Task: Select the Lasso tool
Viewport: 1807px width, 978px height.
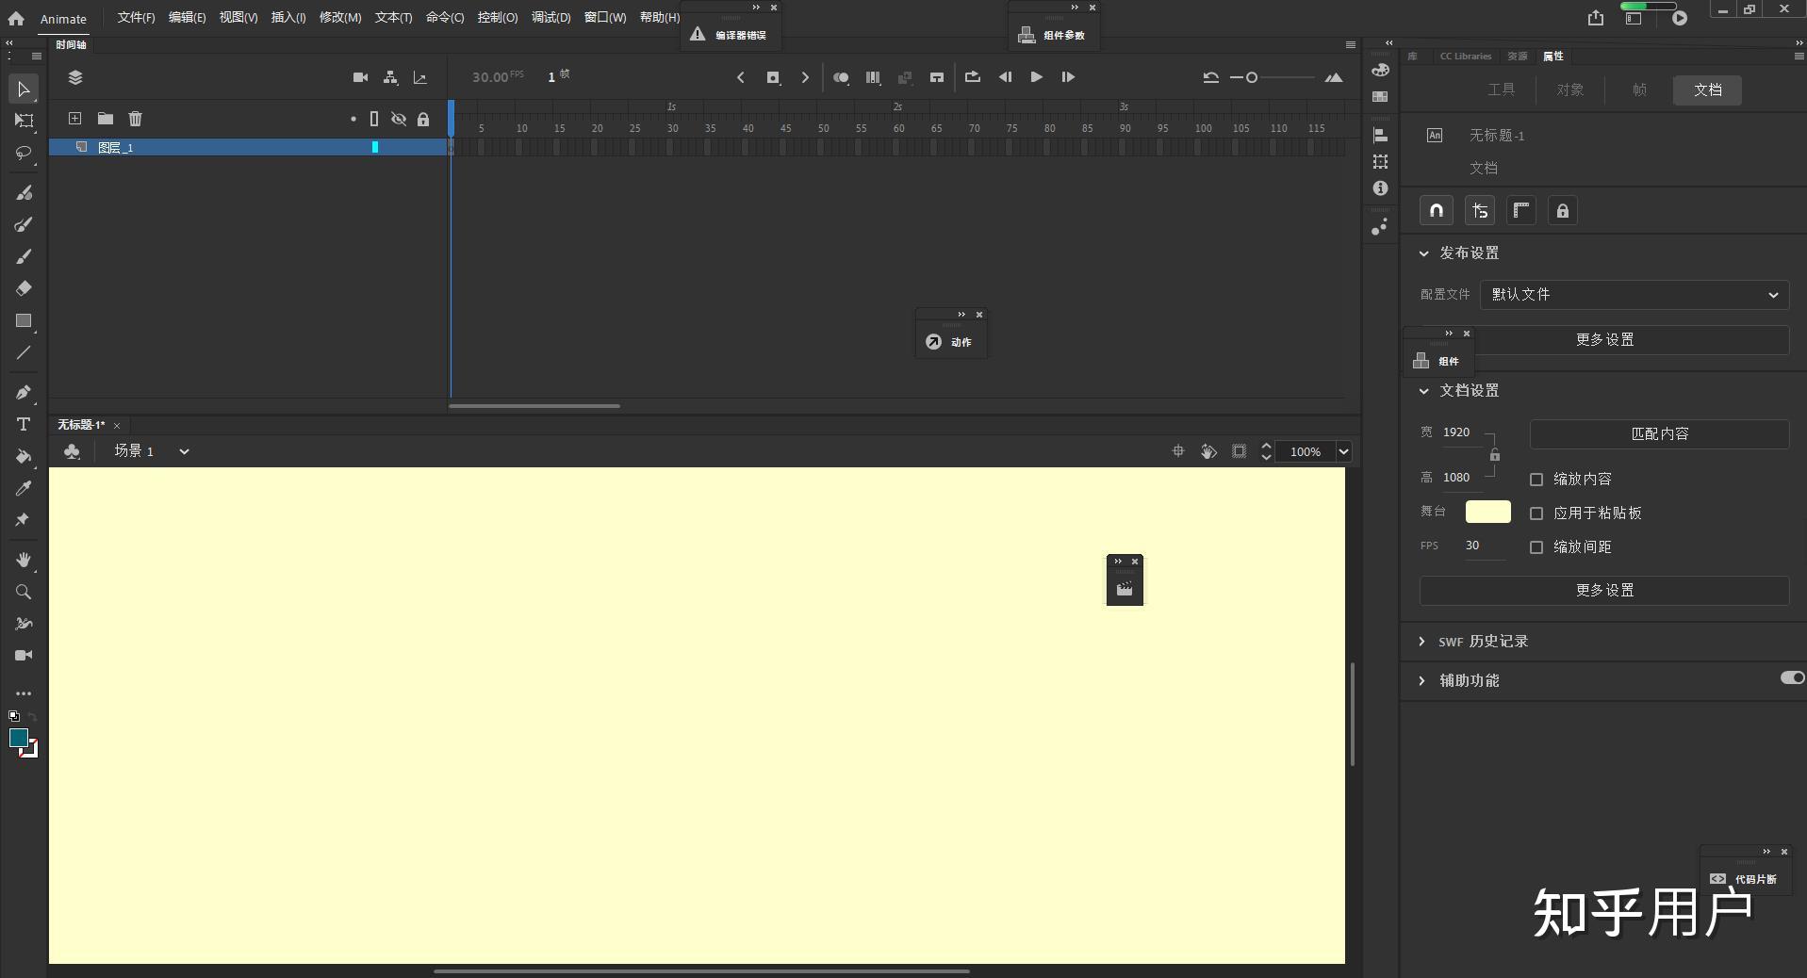Action: click(x=24, y=153)
